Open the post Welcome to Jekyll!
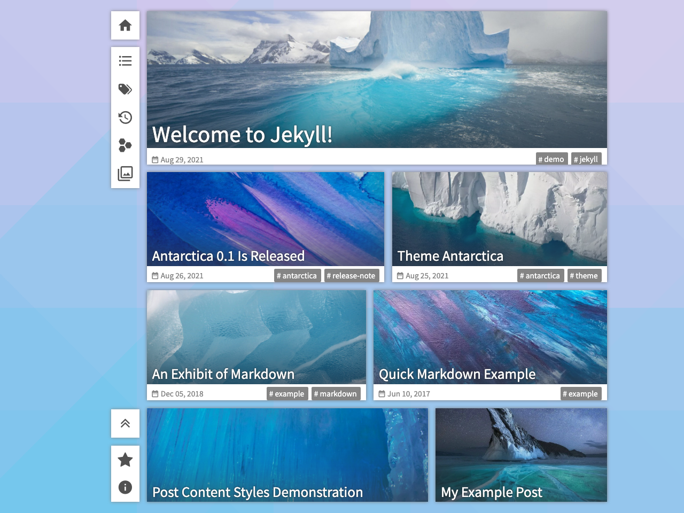 (242, 135)
